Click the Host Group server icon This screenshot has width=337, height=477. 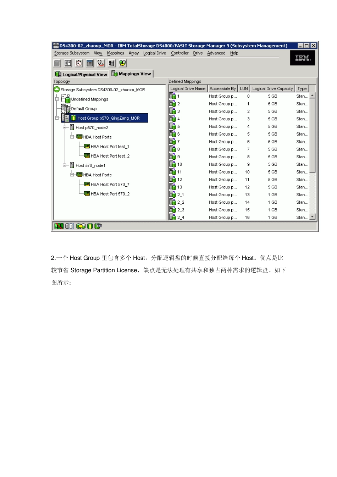[66, 118]
